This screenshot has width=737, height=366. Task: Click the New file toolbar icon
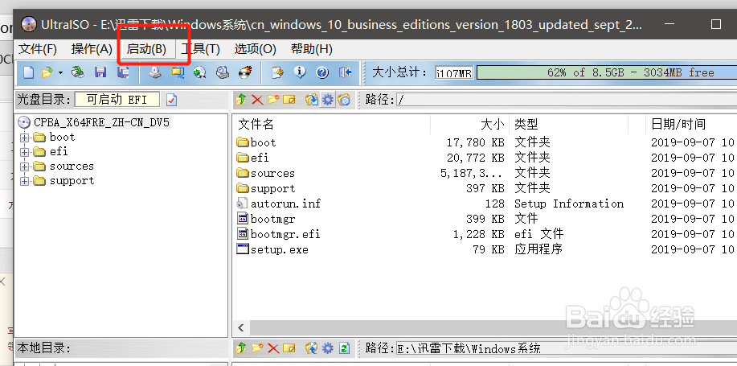click(x=29, y=72)
